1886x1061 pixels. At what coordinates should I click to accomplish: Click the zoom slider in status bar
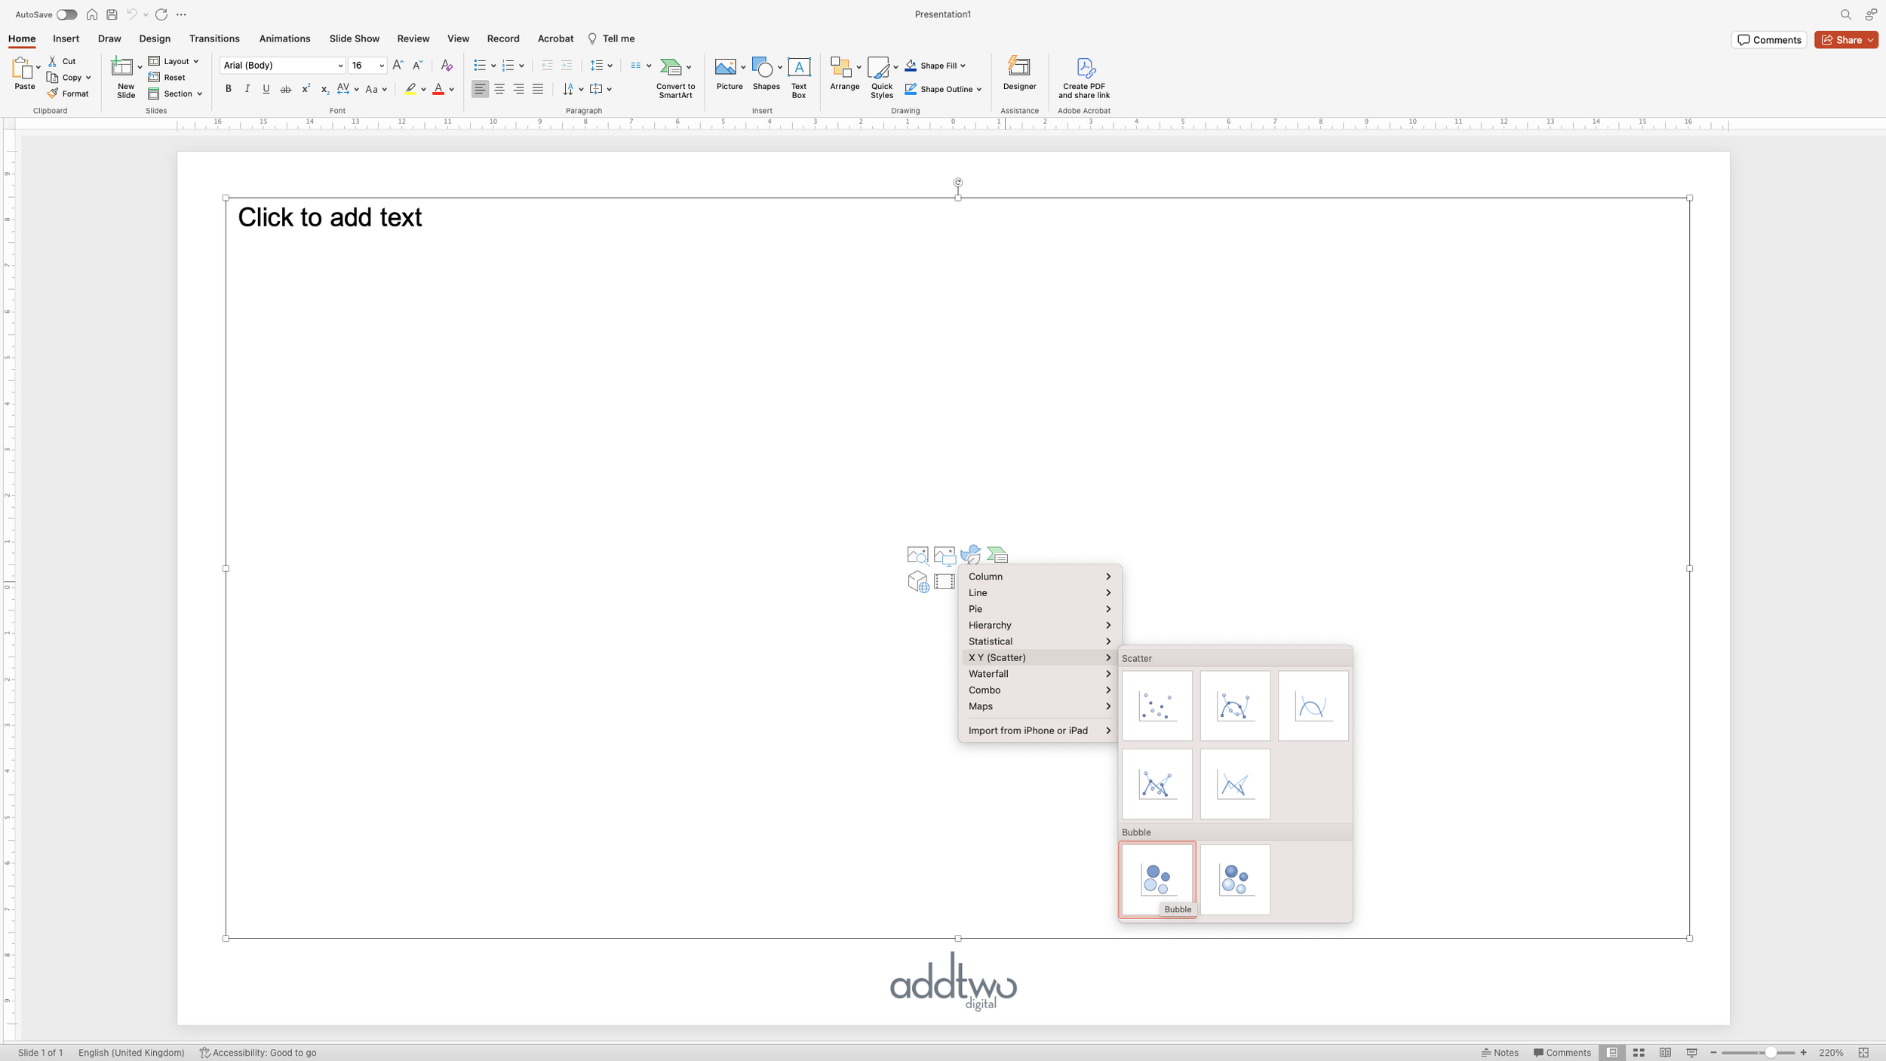(1770, 1053)
